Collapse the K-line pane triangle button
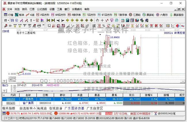The width and height of the screenshot is (187, 122). [4, 81]
